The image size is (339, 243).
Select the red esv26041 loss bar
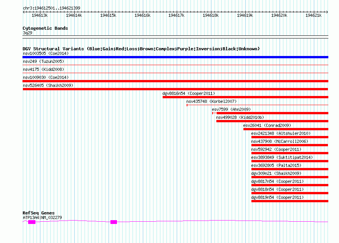(x=286, y=129)
